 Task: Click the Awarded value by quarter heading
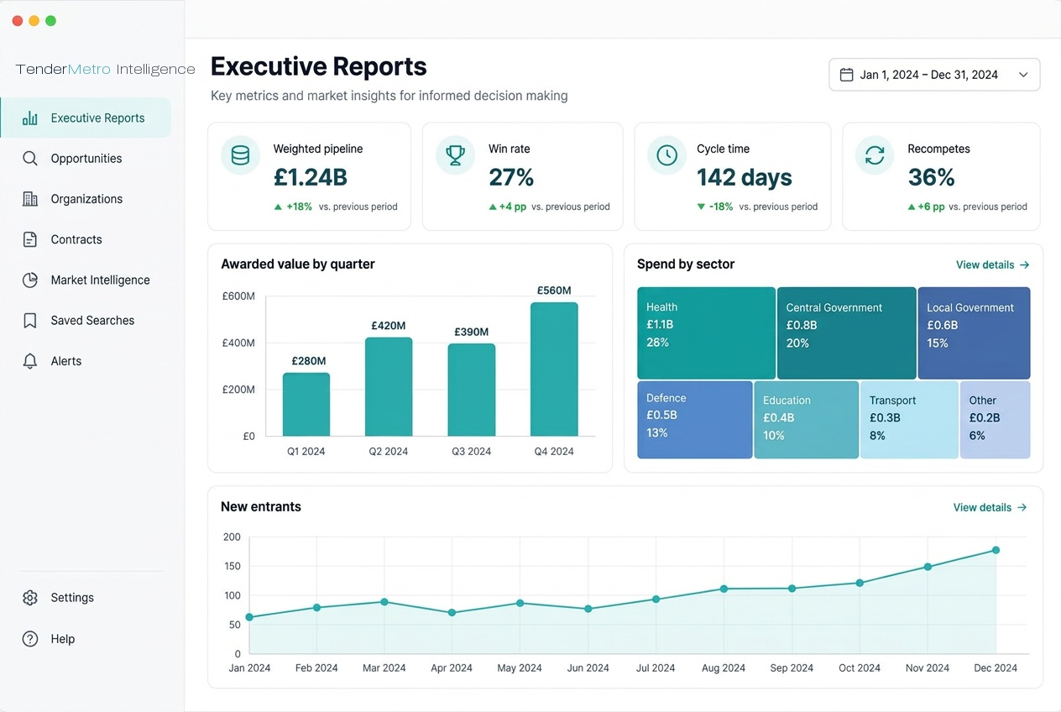(298, 264)
